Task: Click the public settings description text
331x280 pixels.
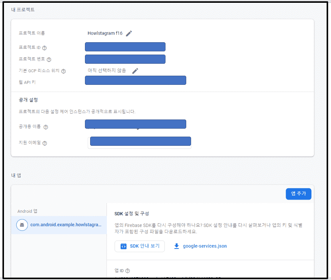Action: 77,112
